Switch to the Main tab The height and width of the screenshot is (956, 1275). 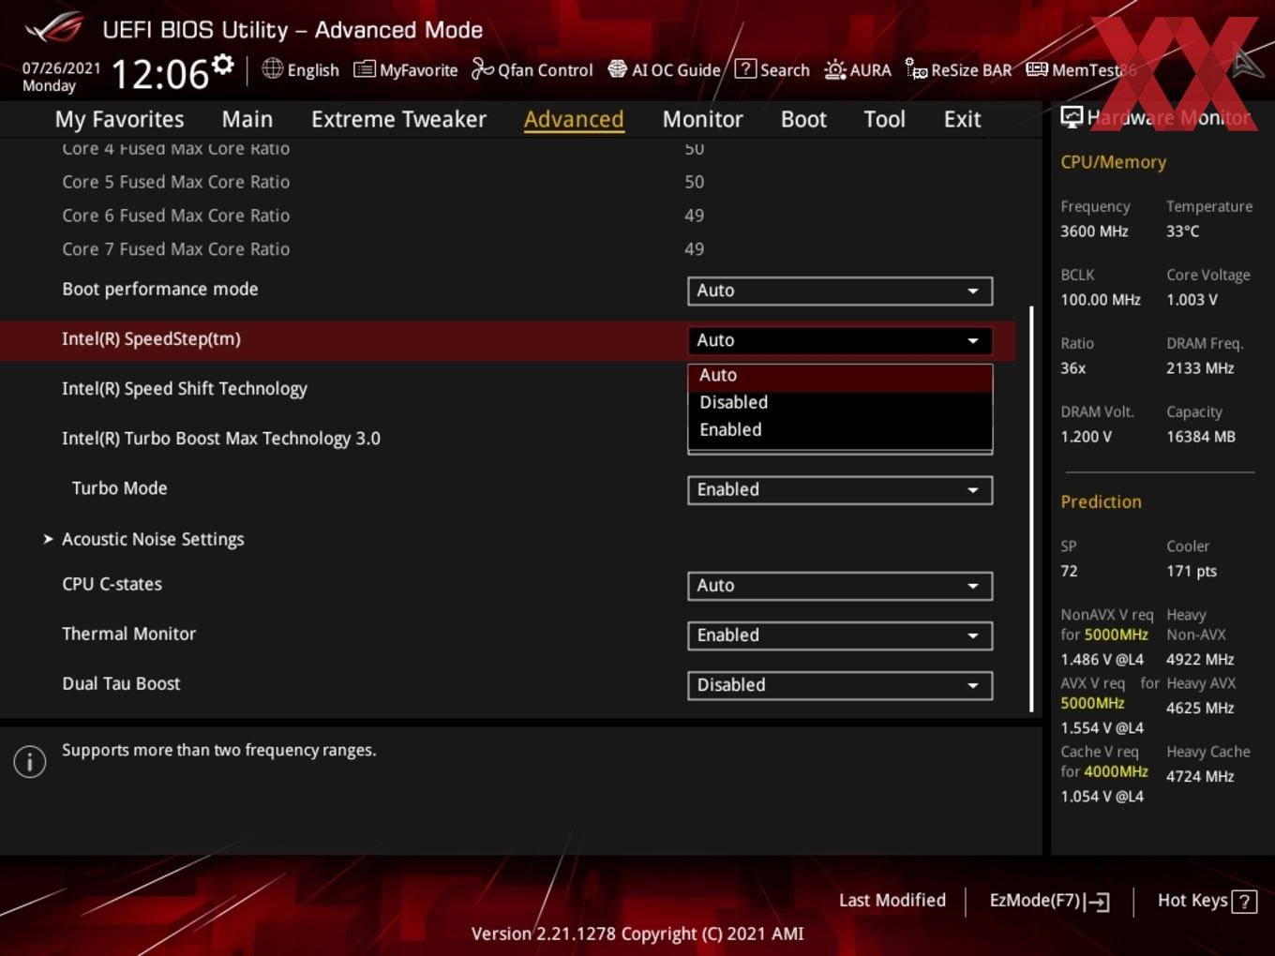click(x=247, y=119)
